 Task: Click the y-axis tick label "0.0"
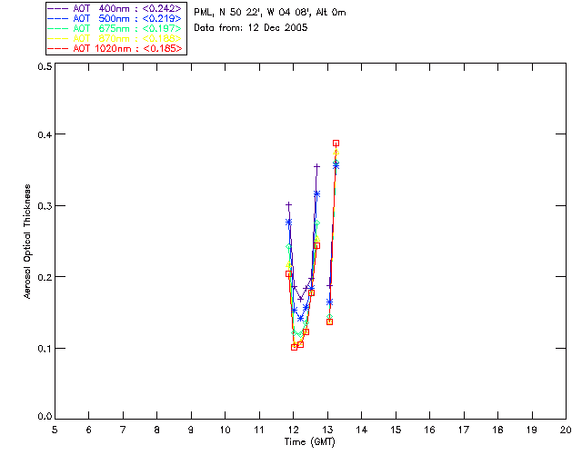coord(45,417)
